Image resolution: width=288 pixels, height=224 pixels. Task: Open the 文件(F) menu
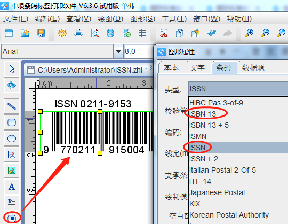tap(15, 19)
